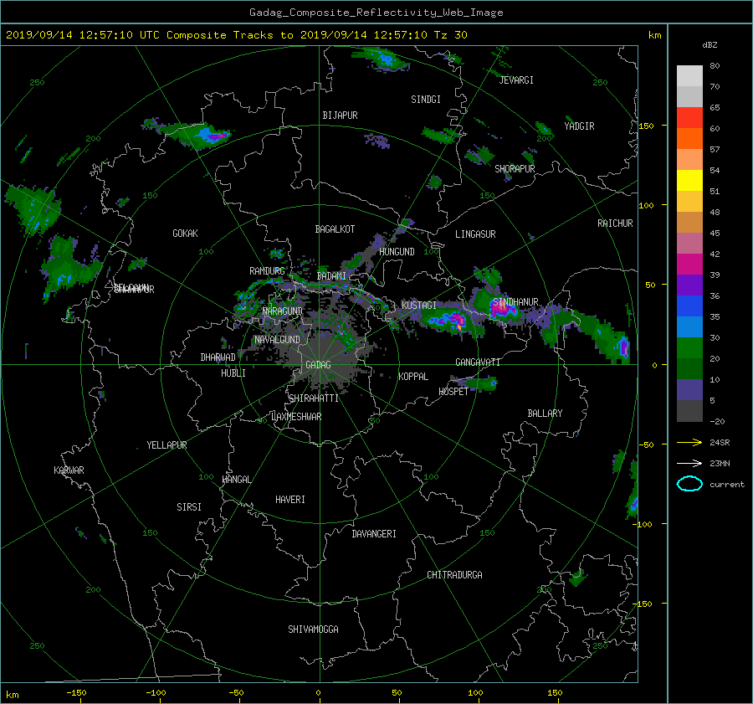Click the DAVANGERI city label
This screenshot has height=704, width=753.
[x=374, y=534]
